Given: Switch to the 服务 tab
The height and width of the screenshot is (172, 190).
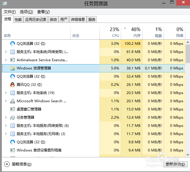Looking at the screenshot, I should pyautogui.click(x=92, y=20).
